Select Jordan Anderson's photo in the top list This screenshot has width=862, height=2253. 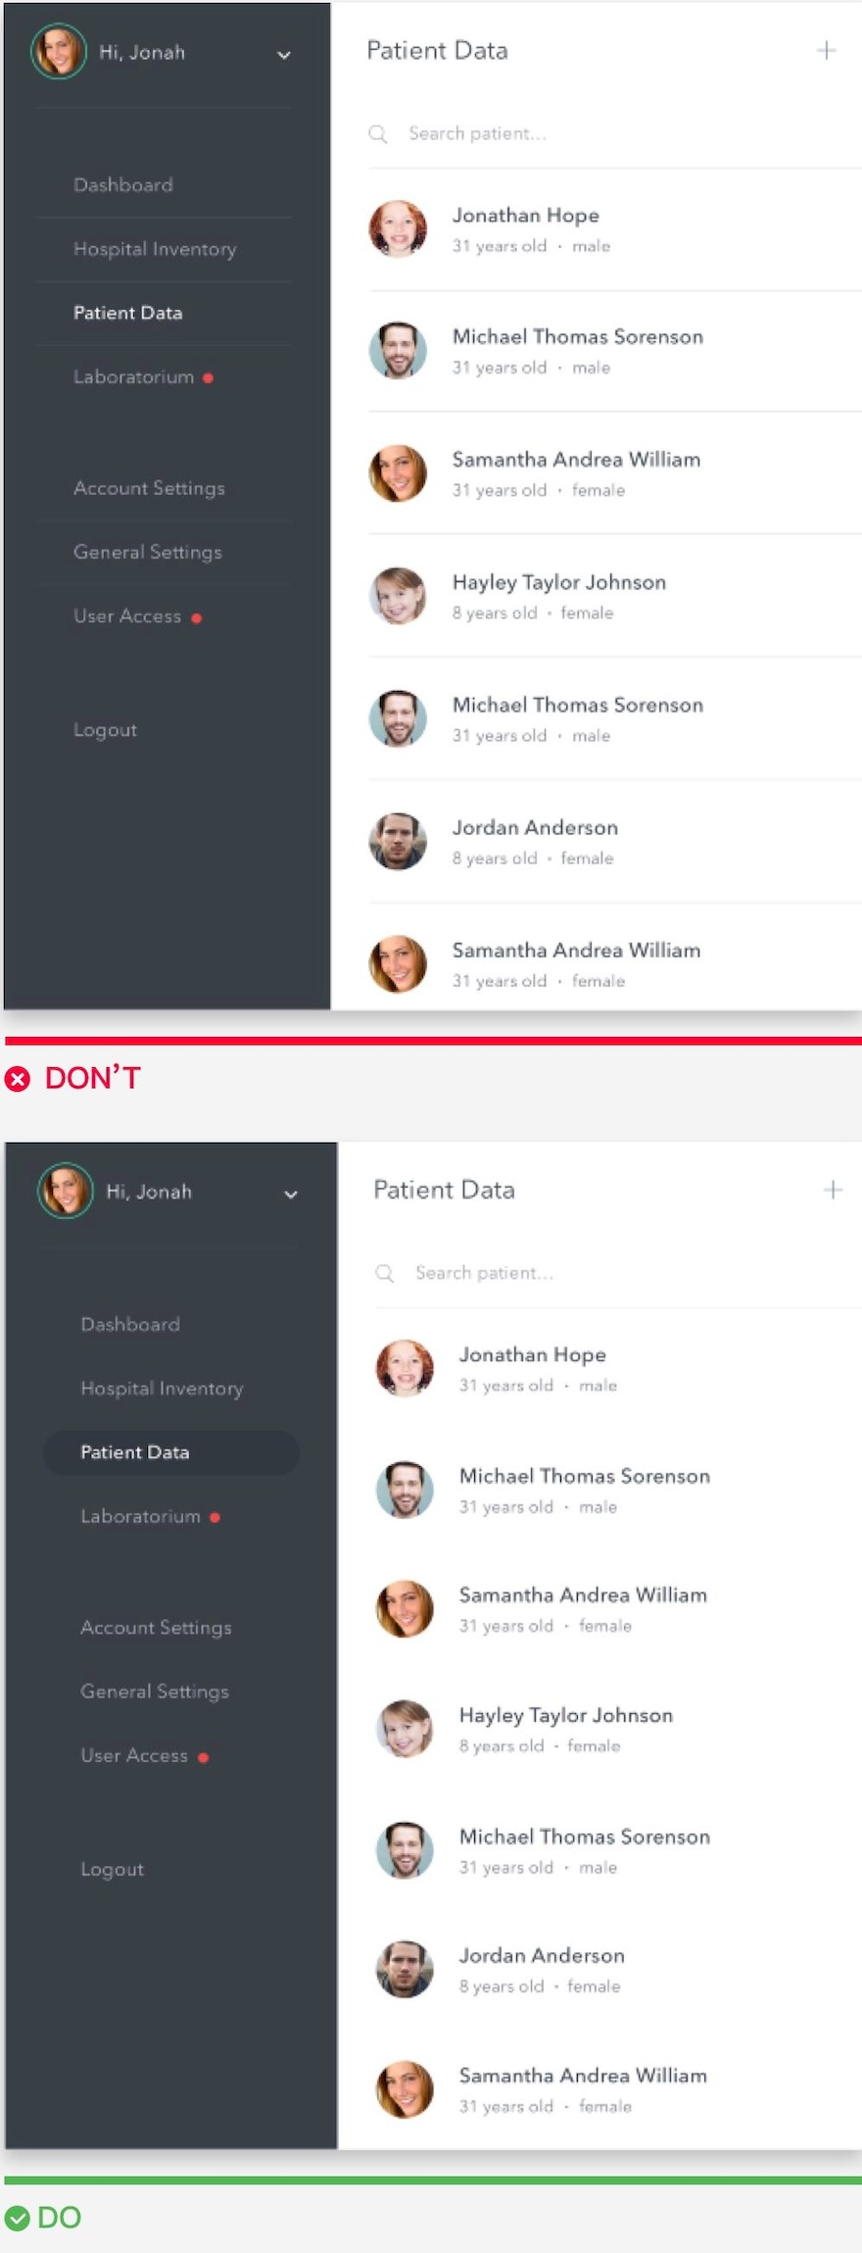tap(398, 842)
